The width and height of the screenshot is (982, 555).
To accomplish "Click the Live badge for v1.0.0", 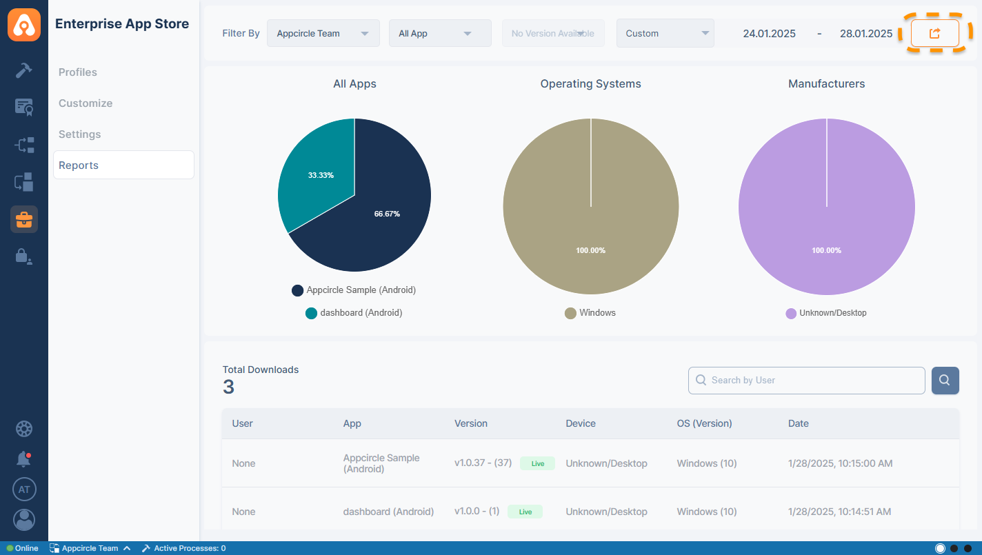I will coord(525,512).
